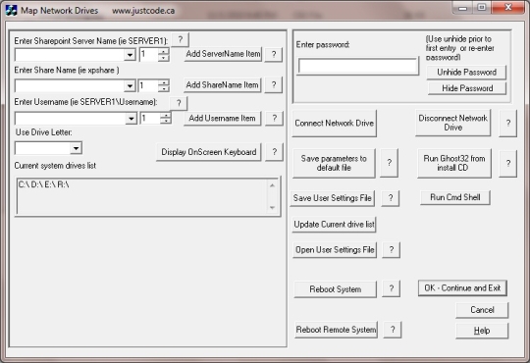
Task: Click Add ServerName Item button
Action: [x=223, y=54]
